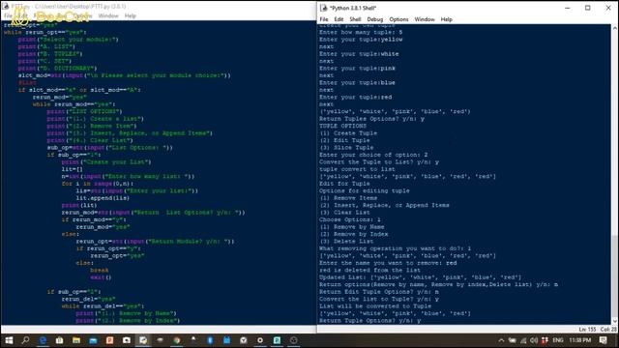
Task: Click shell line 'TUPLE OPTIONS'
Action: 342,126
